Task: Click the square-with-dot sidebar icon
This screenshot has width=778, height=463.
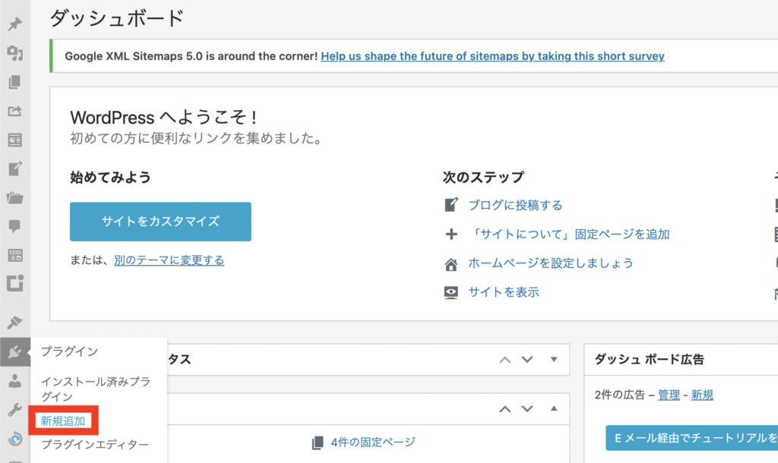Action: coord(15,283)
